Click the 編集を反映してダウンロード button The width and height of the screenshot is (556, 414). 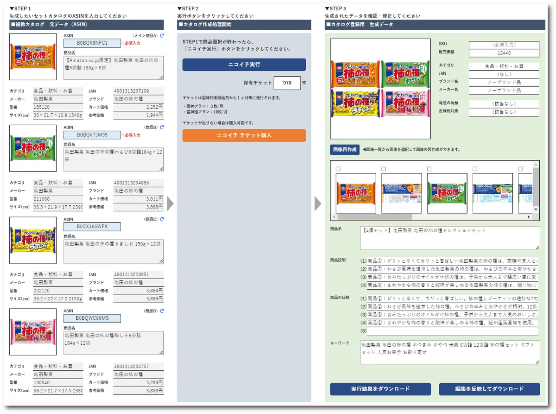coord(489,389)
